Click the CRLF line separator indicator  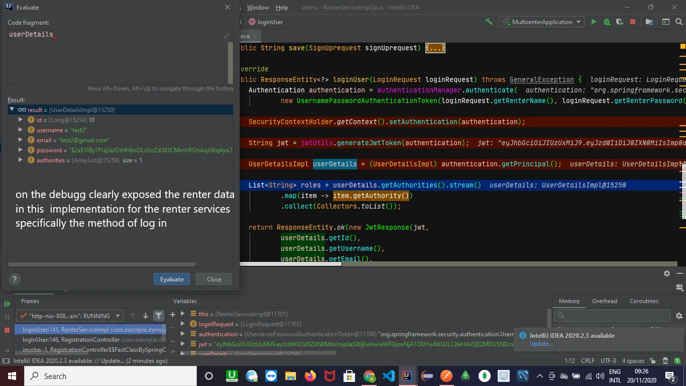point(588,361)
